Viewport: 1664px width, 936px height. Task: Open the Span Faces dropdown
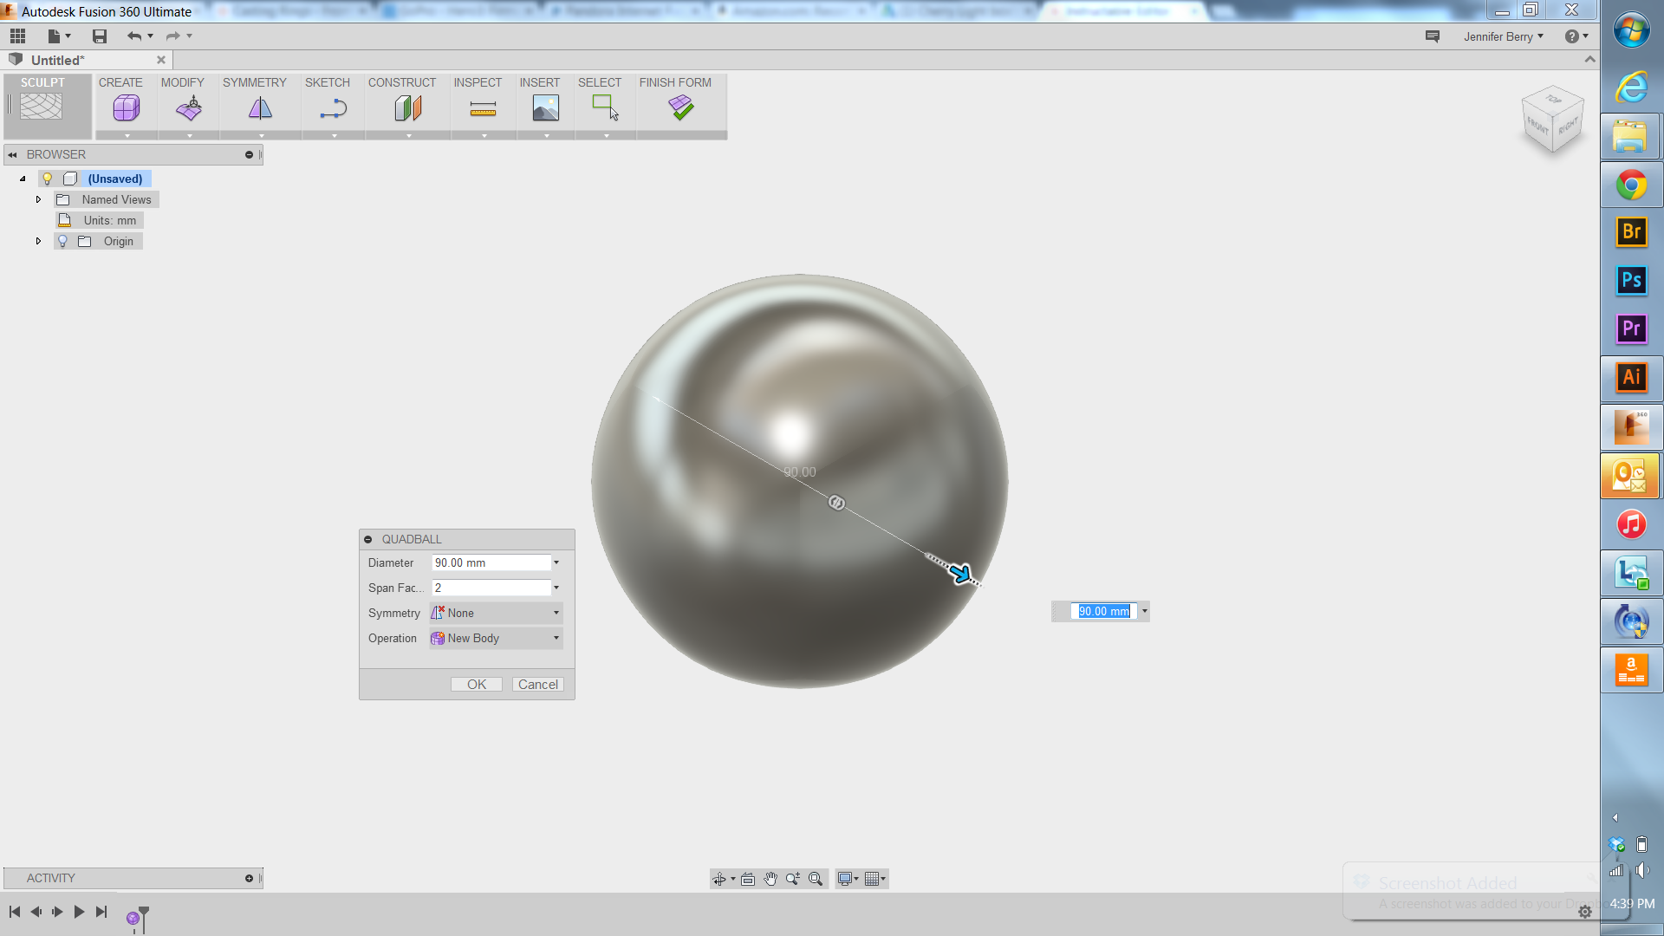pyautogui.click(x=556, y=588)
